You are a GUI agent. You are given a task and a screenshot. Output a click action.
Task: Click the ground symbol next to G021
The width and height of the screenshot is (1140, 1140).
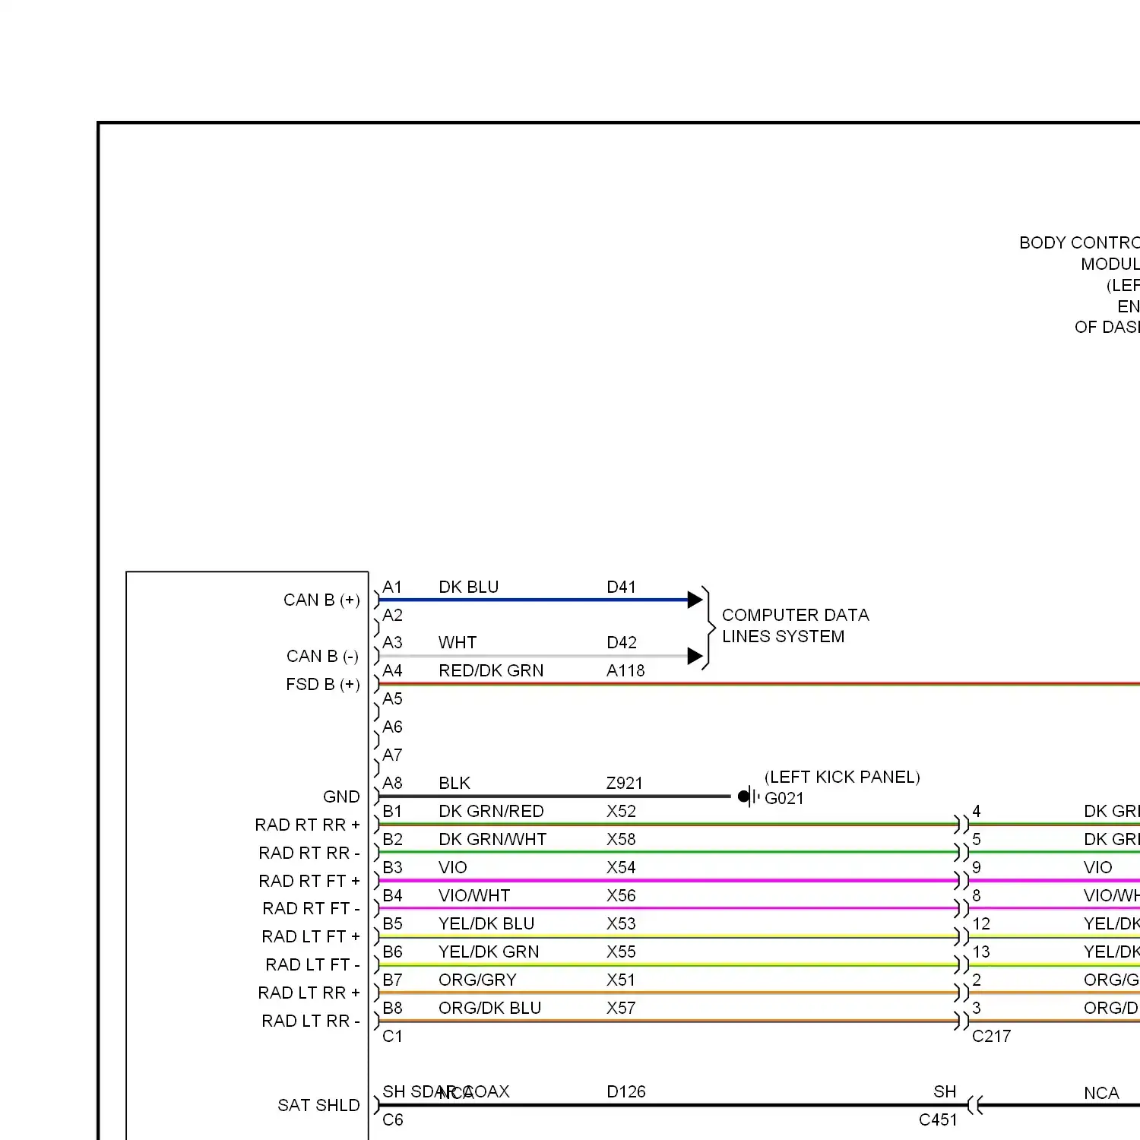pyautogui.click(x=749, y=796)
